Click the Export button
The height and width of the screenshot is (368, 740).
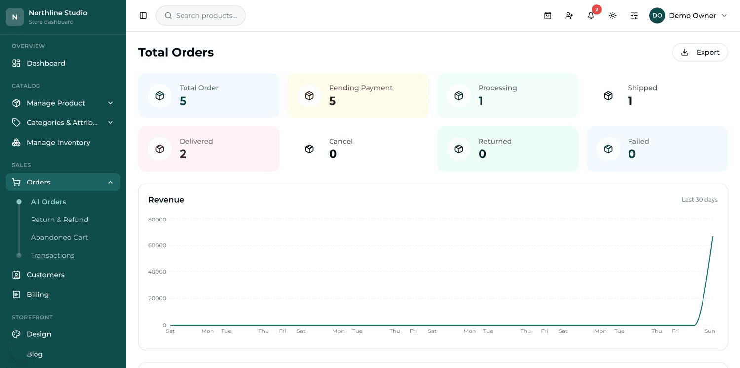click(x=700, y=52)
